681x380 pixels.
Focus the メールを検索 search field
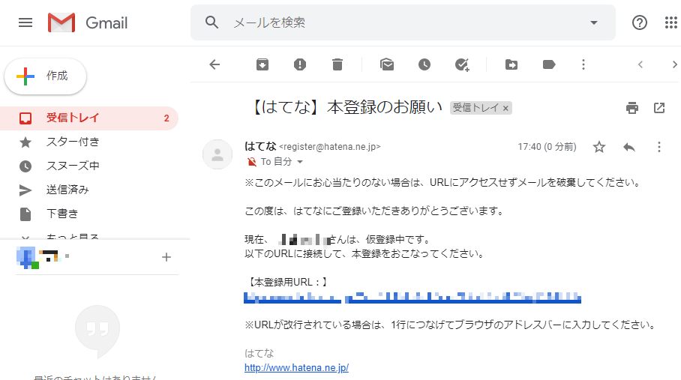click(x=404, y=22)
